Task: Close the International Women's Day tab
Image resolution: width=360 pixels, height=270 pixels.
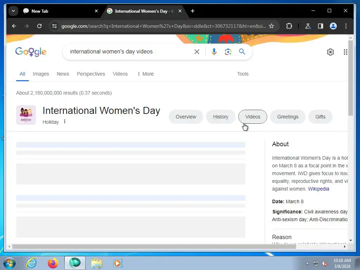Action: click(x=180, y=11)
